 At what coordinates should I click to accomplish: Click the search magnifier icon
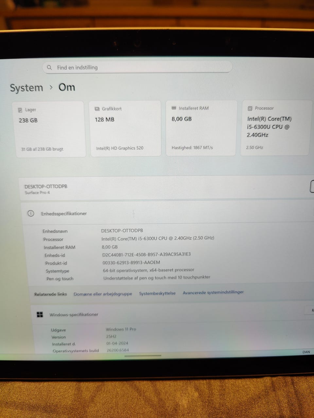coord(49,67)
